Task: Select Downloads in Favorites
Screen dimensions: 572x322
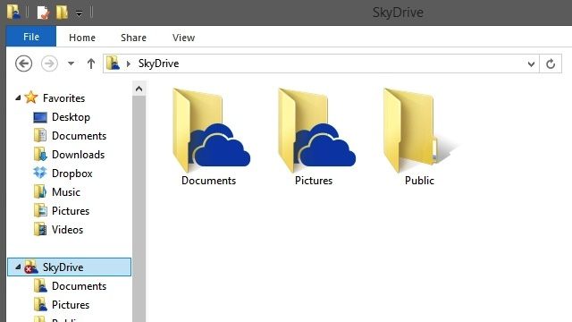Action: pyautogui.click(x=69, y=155)
